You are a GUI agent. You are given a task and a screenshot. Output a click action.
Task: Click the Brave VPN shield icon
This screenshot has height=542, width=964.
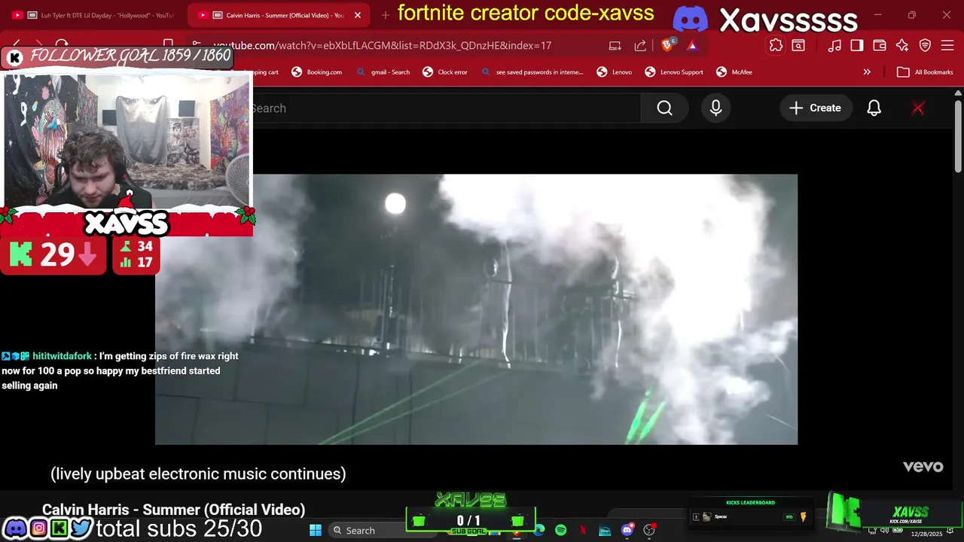tap(925, 45)
